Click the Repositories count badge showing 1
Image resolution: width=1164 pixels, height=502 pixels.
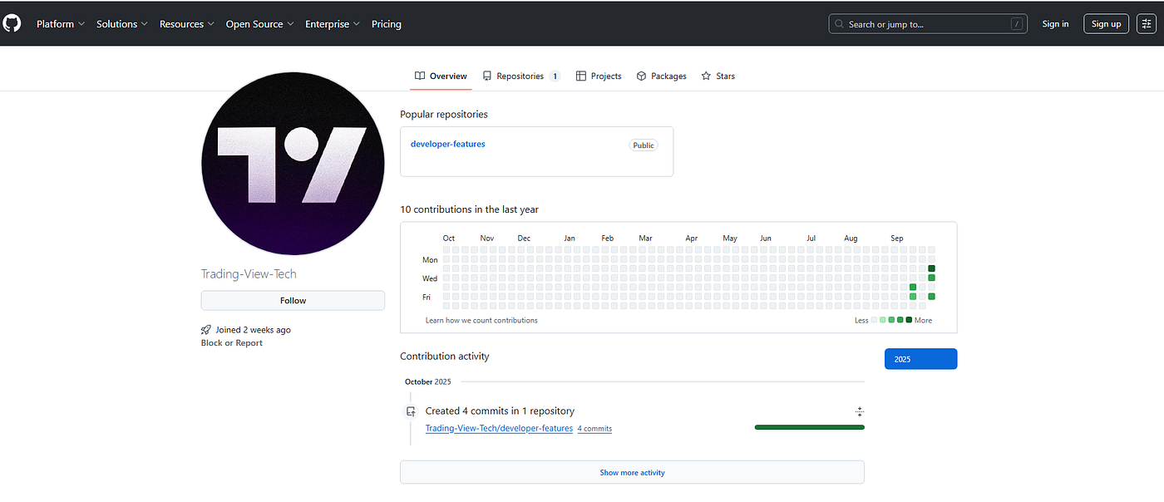(x=555, y=76)
